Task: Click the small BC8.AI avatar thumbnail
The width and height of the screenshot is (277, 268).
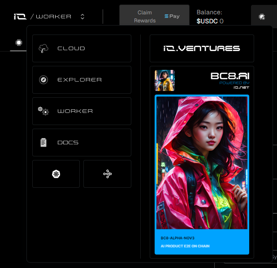Action: [x=164, y=80]
